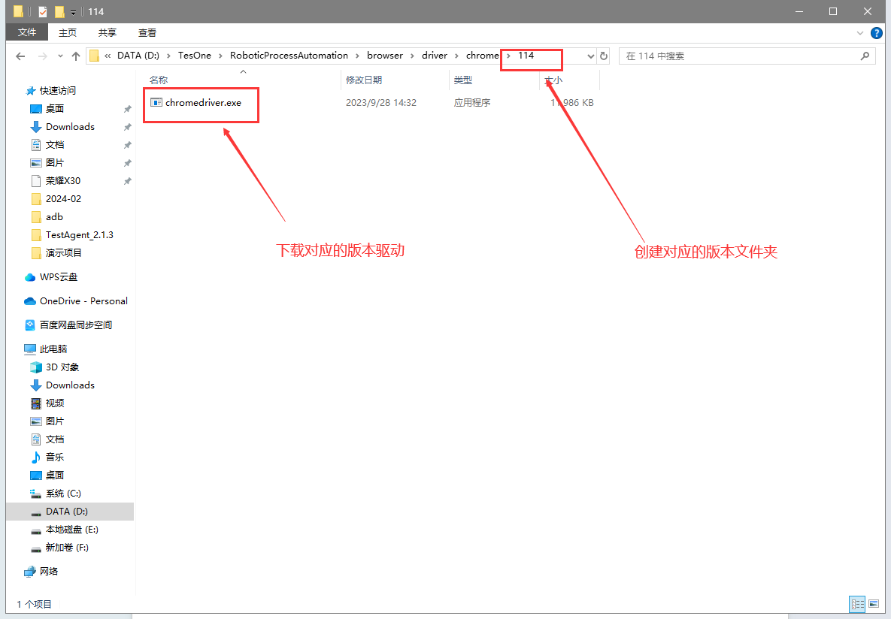Go up one folder level
Viewport: 891px width, 619px height.
[76, 56]
